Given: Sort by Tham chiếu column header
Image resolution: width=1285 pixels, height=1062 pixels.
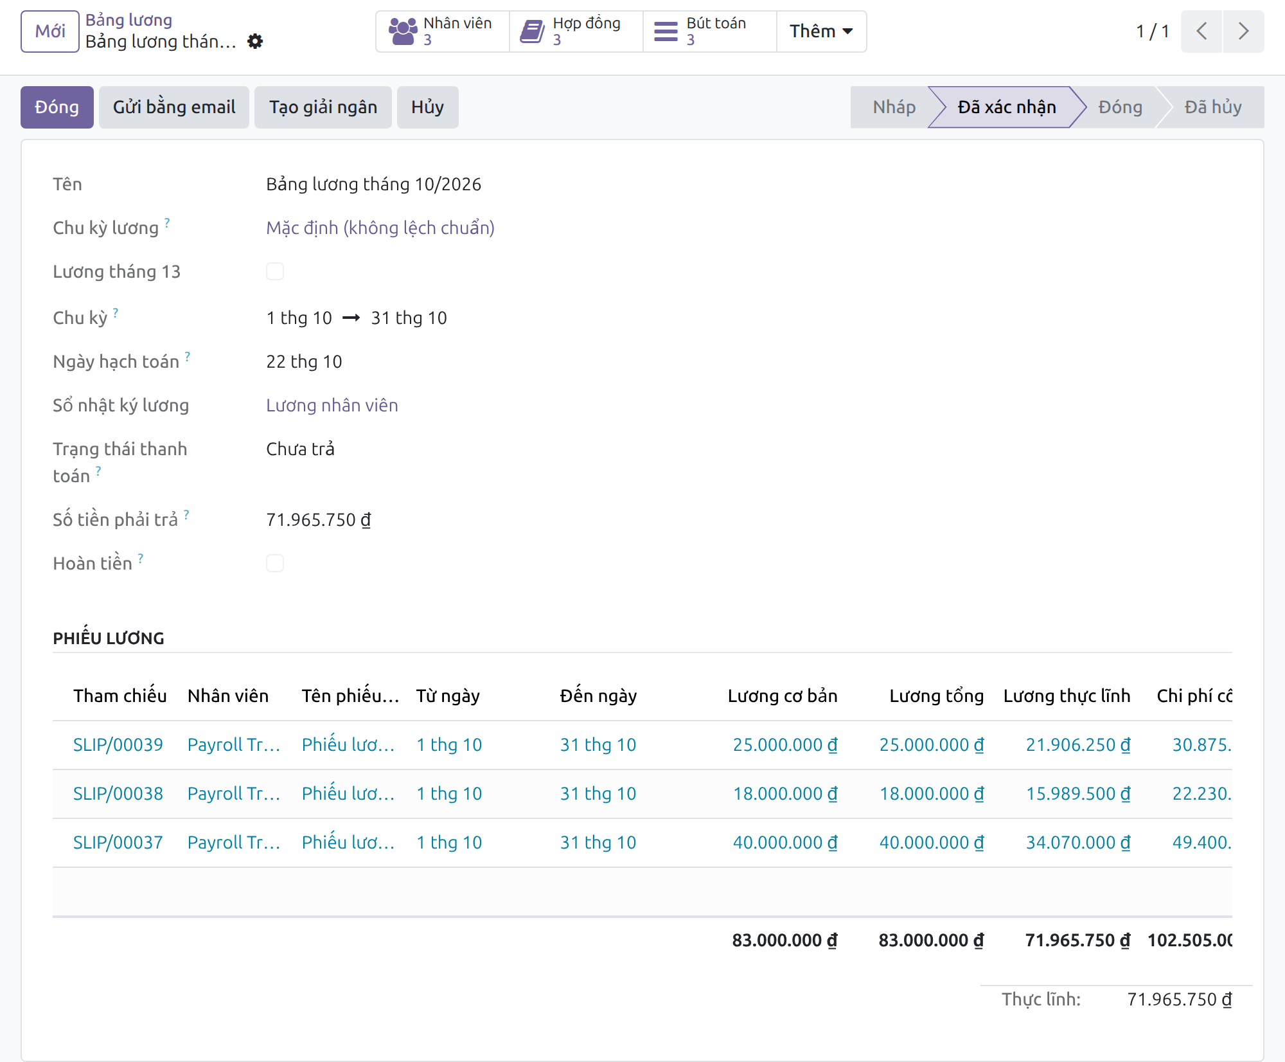Looking at the screenshot, I should tap(120, 696).
